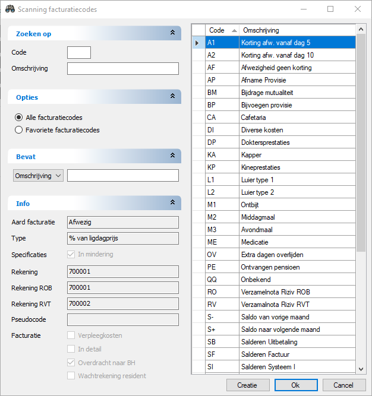Collapse the Zoeken op section

click(x=172, y=34)
